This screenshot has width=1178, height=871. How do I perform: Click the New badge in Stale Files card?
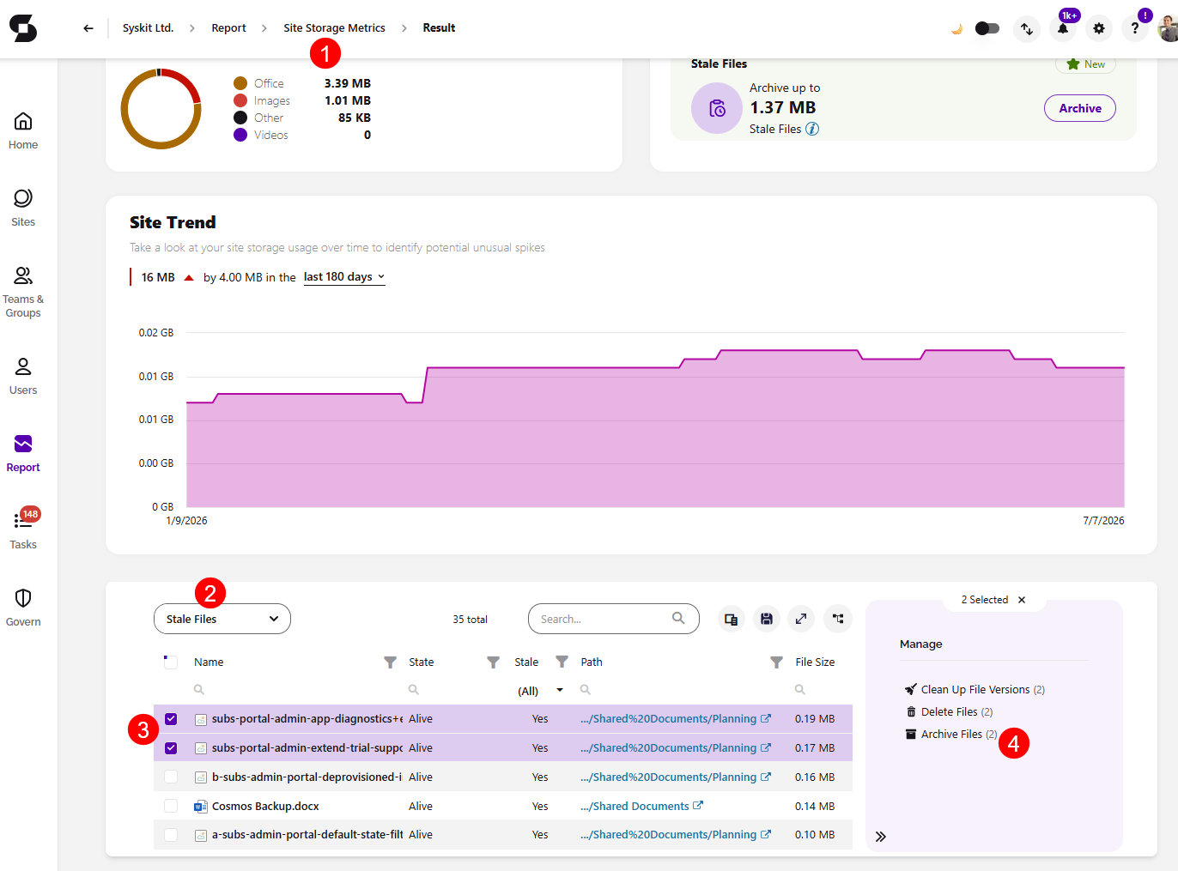(1085, 64)
